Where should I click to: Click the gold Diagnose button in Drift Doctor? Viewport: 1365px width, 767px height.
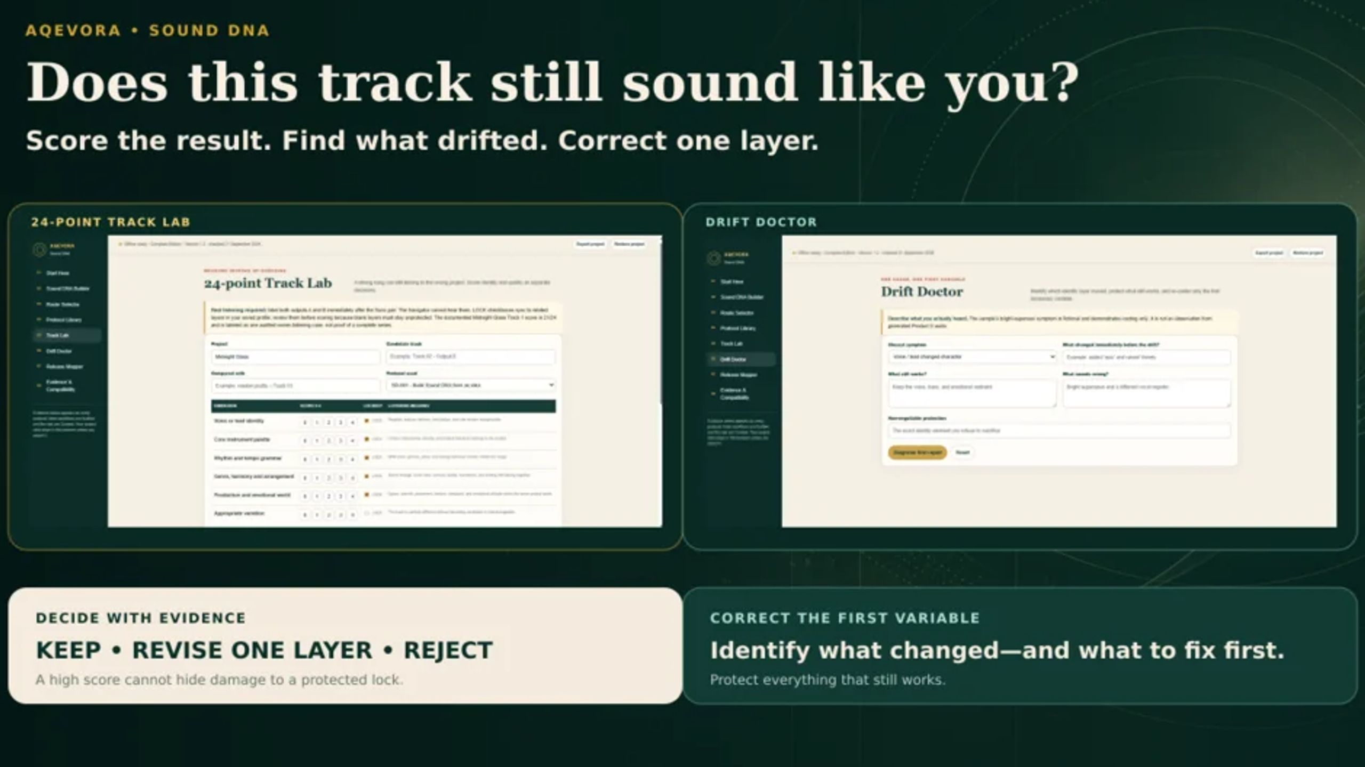[x=917, y=453]
